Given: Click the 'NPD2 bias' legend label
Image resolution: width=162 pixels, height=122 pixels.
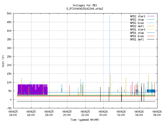Looking at the screenshot, I should tap(137, 23).
